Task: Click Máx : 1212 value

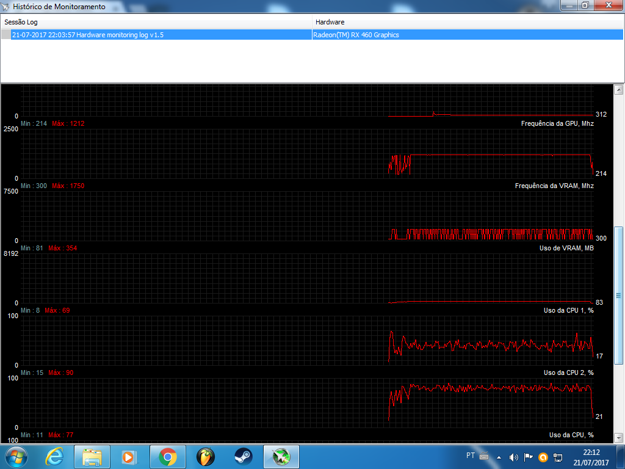Action: click(68, 123)
